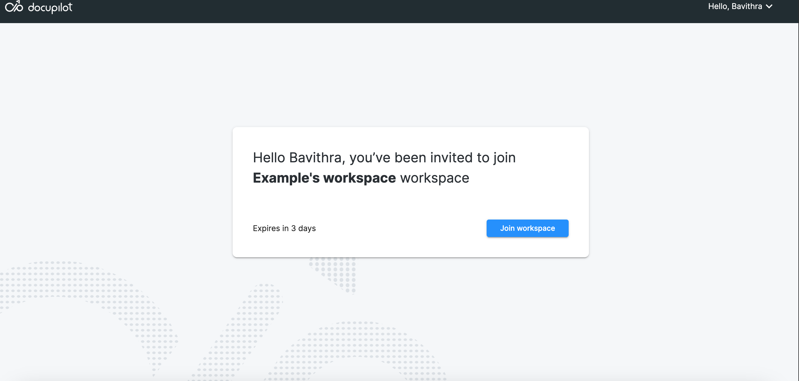Screen dimensions: 799x381
Task: Click the docupilot wordmark text
Action: click(x=50, y=7)
